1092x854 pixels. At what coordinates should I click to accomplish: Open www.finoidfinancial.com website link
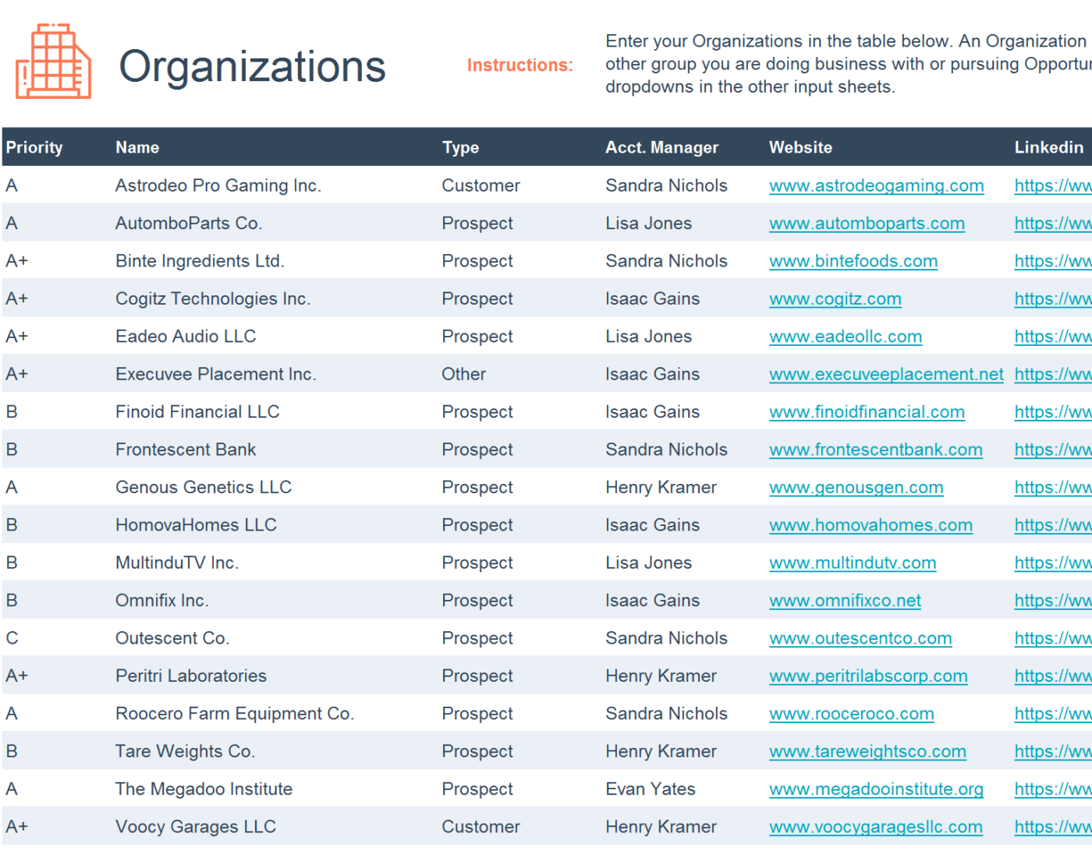[x=867, y=412]
